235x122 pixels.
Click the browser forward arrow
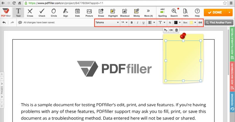tap(9, 3)
